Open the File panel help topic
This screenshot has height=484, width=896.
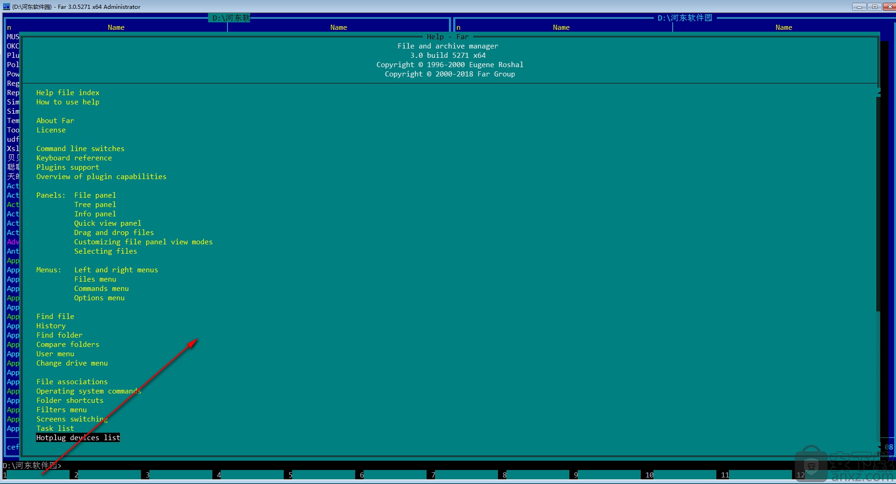(x=95, y=195)
